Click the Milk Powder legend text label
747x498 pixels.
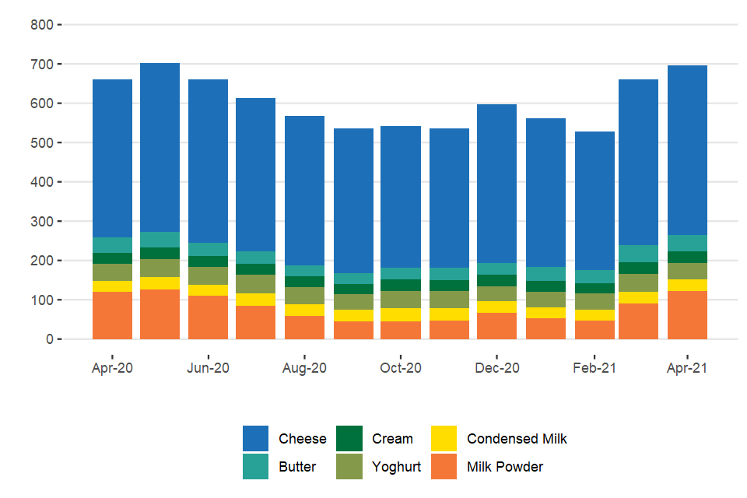coord(505,467)
